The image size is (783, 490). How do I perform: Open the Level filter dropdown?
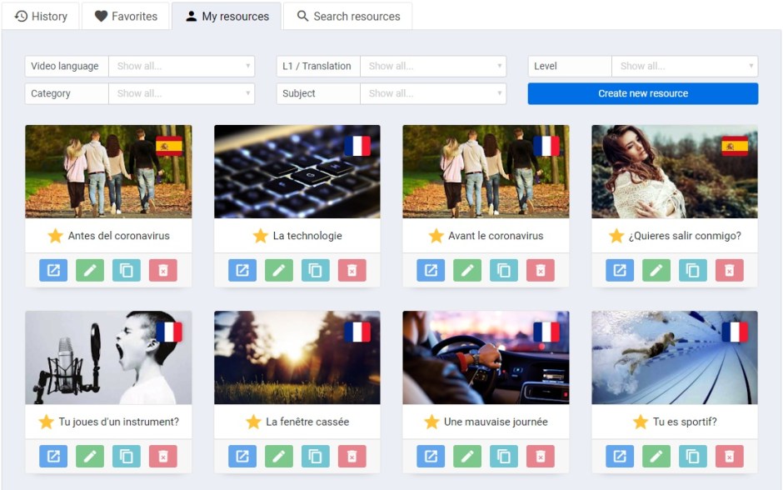point(685,66)
